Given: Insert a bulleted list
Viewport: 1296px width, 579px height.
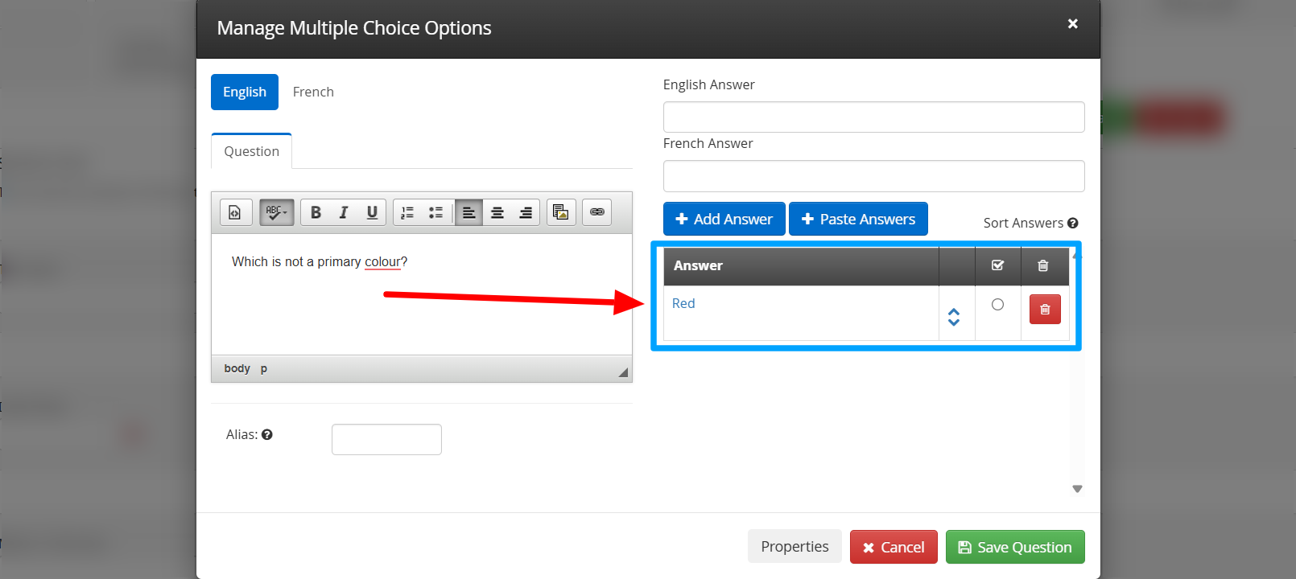Looking at the screenshot, I should click(x=435, y=212).
